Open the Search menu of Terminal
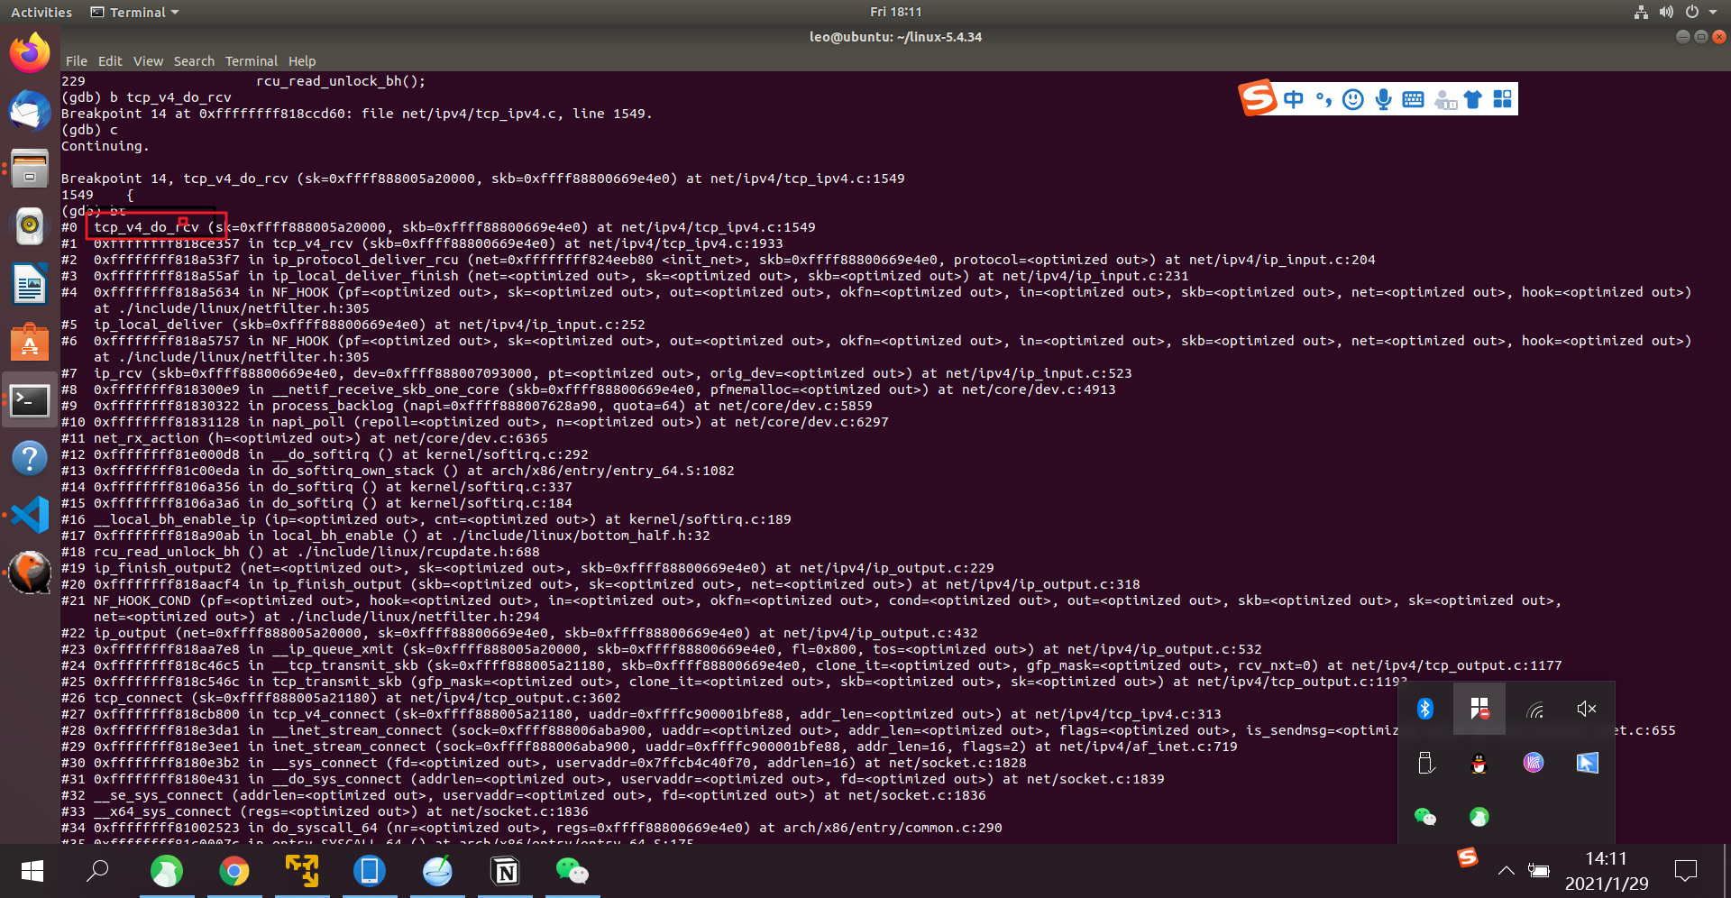This screenshot has height=898, width=1731. (194, 61)
